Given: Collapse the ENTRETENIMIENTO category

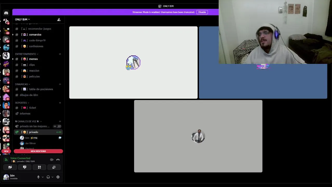Looking at the screenshot, I should point(26,54).
